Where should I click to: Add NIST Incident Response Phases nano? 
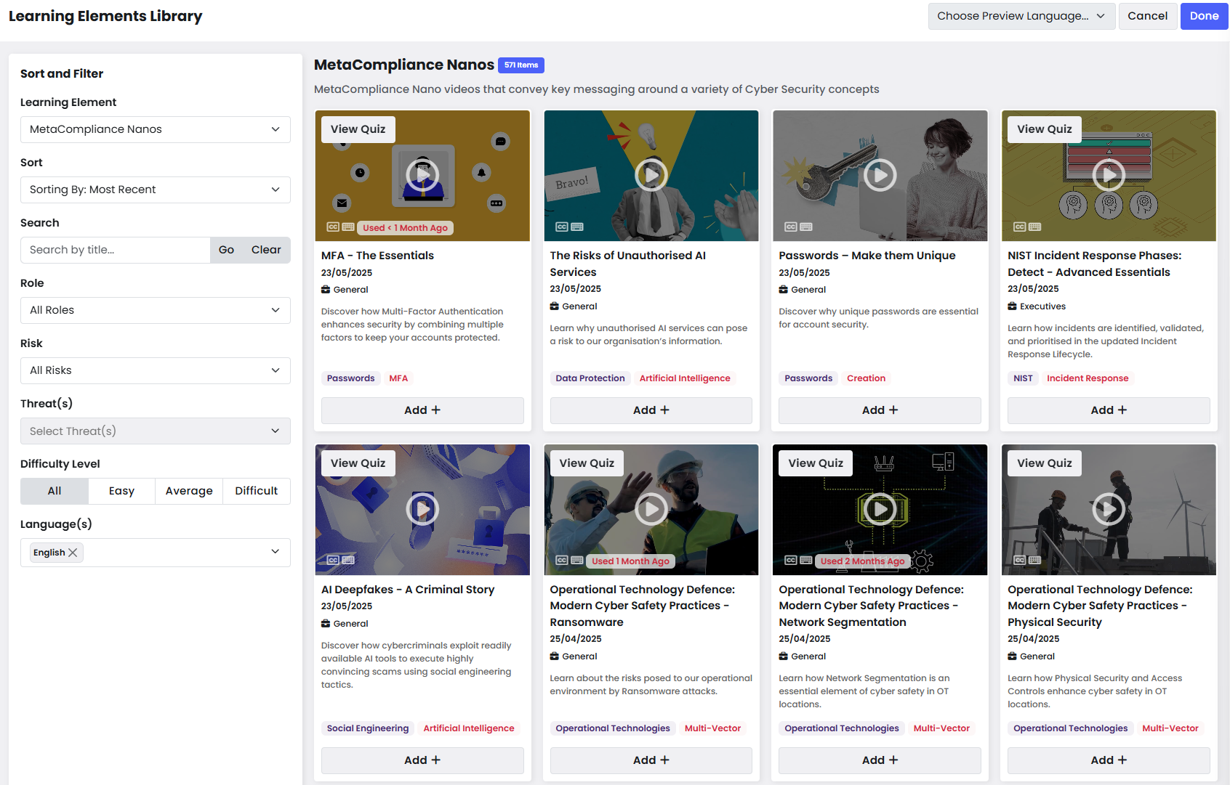[1109, 410]
